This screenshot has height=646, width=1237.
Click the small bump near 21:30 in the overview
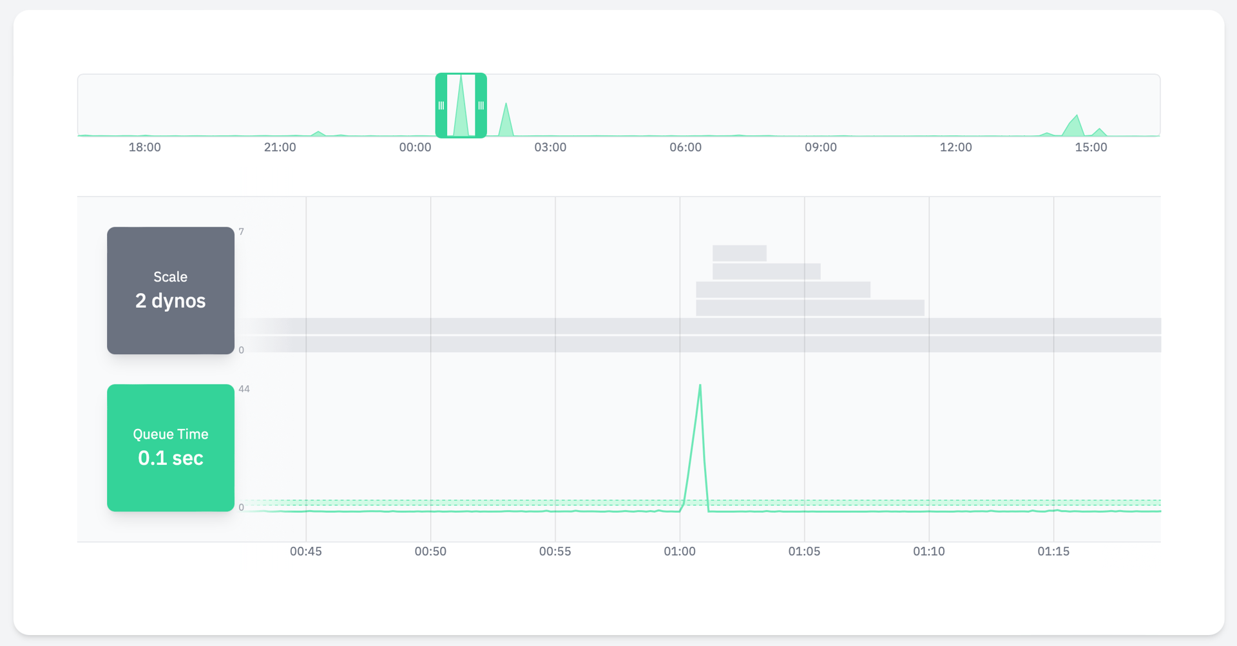[318, 133]
